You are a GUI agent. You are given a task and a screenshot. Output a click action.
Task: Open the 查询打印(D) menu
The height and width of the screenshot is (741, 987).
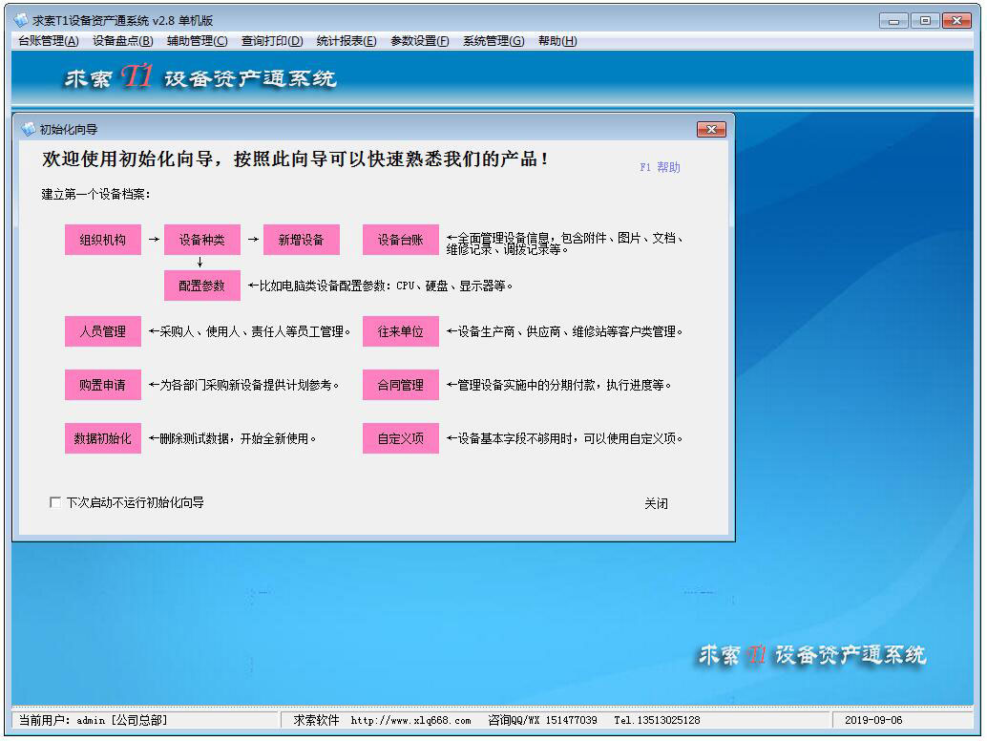(272, 41)
